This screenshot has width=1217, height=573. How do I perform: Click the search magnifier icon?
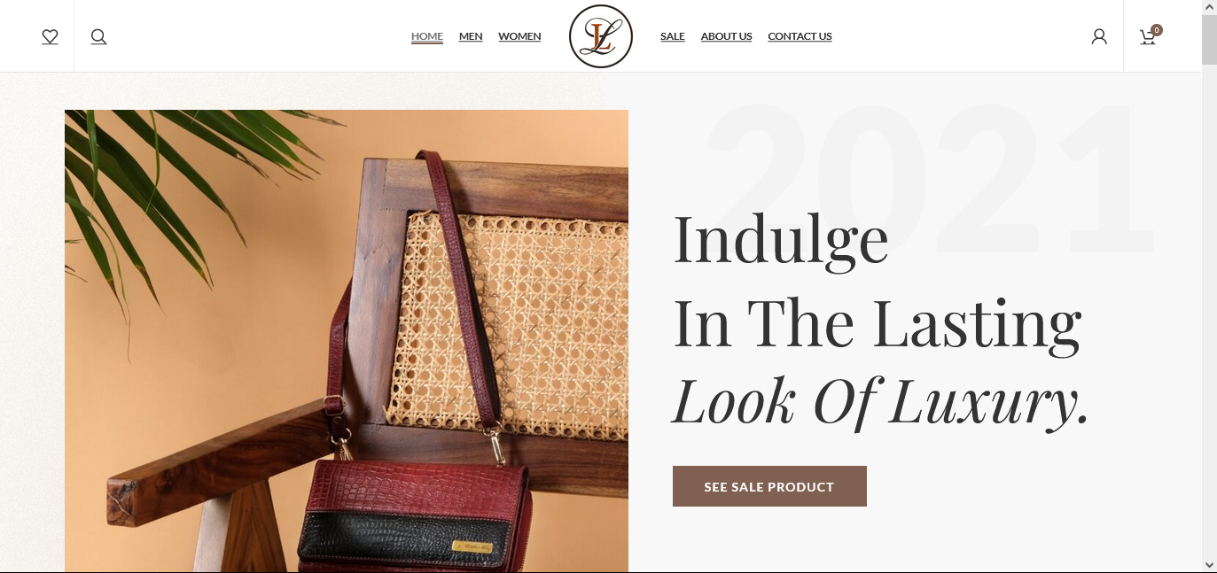pyautogui.click(x=98, y=36)
